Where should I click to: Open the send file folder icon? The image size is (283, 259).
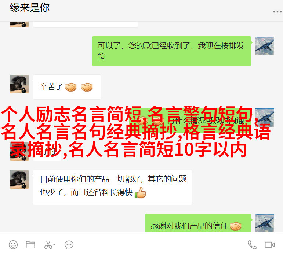pyautogui.click(x=30, y=245)
